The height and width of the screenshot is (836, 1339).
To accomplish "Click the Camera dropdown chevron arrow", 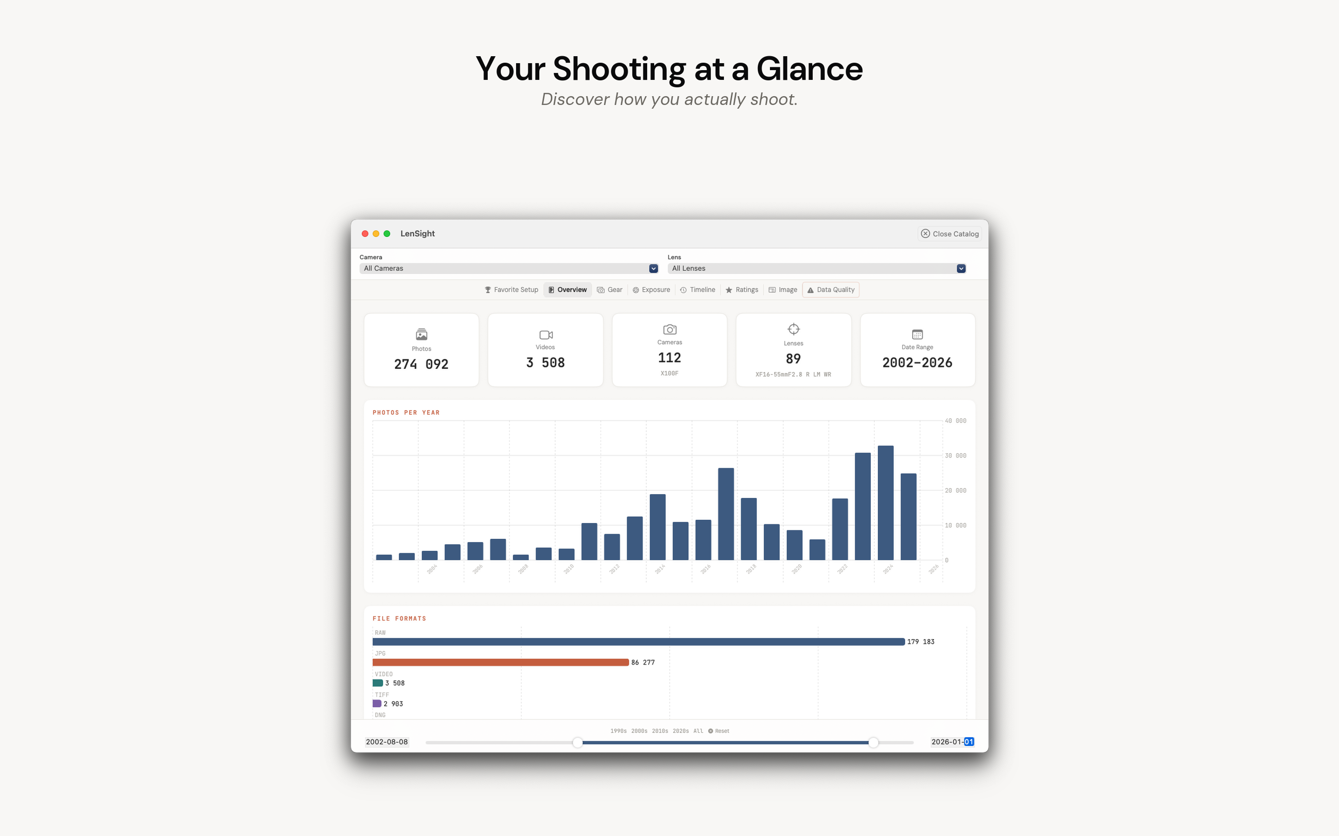I will 653,268.
